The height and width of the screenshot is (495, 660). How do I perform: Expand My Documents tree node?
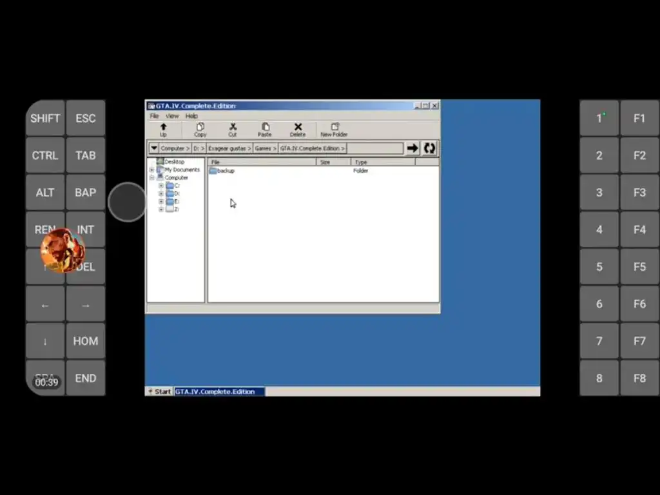click(x=152, y=170)
